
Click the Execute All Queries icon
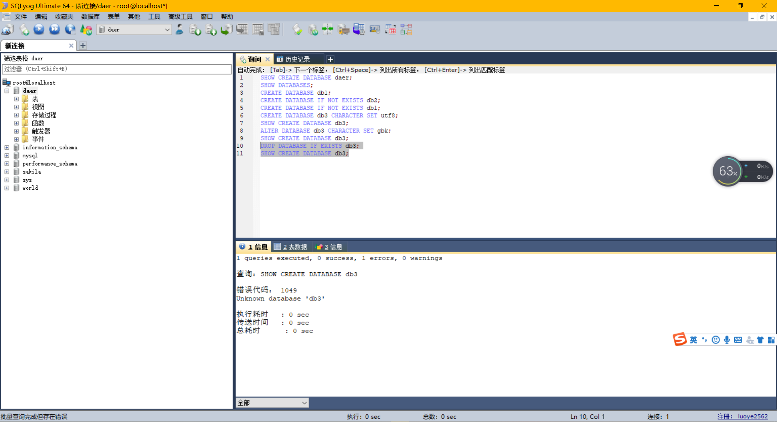click(55, 30)
